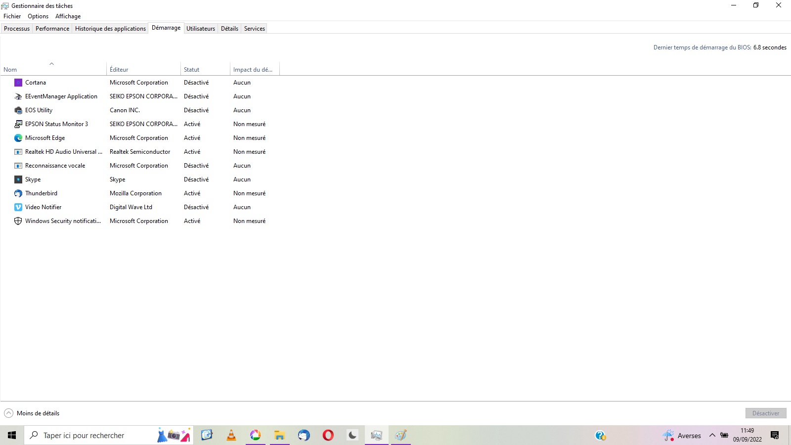Viewport: 791px width, 445px height.
Task: Click the EPSON Status Monitor 3 icon
Action: point(18,124)
